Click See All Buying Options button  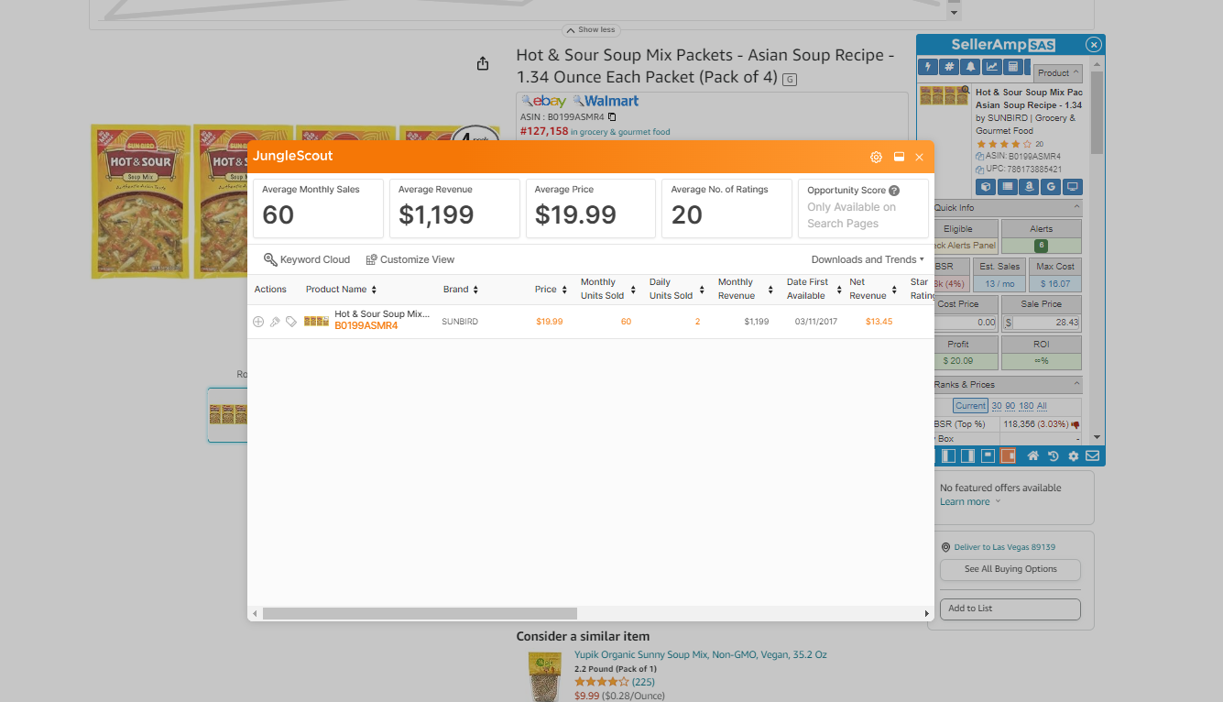[1010, 569]
